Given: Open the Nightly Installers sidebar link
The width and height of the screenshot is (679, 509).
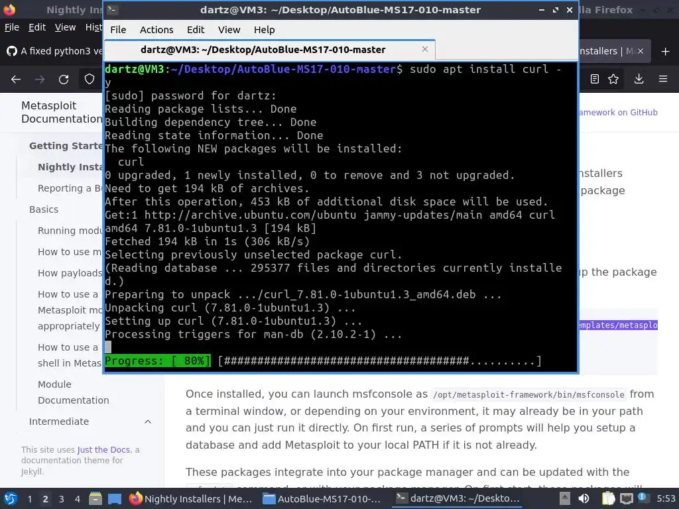Looking at the screenshot, I should pos(70,167).
